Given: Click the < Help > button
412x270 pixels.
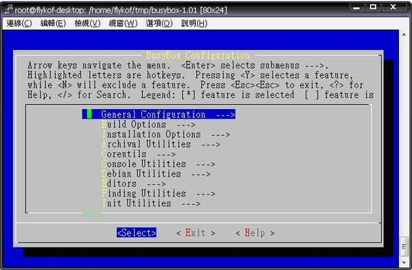Looking at the screenshot, I should pyautogui.click(x=255, y=233).
